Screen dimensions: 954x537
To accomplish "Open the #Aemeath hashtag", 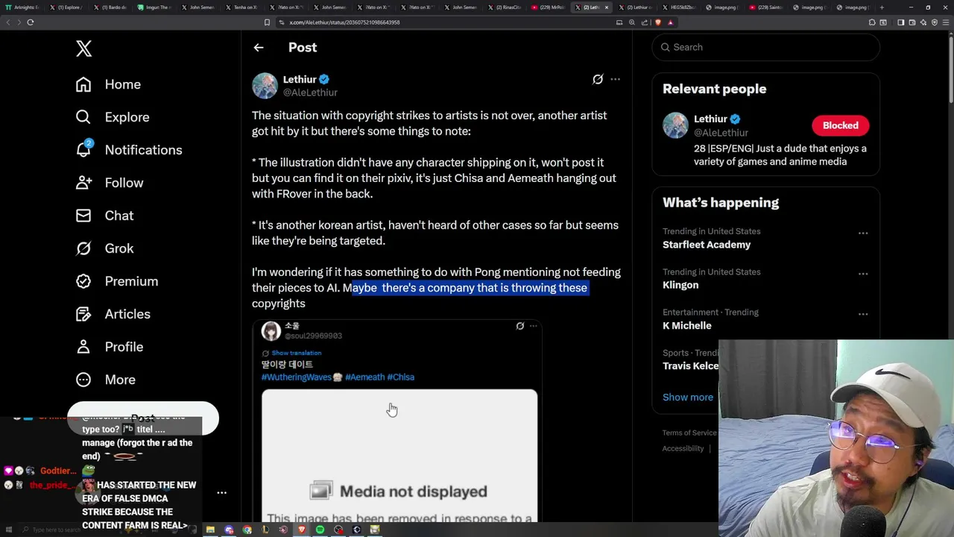I will pyautogui.click(x=364, y=377).
